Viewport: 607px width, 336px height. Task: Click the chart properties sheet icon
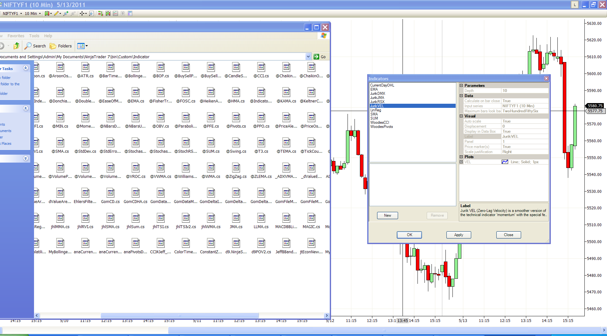(130, 13)
